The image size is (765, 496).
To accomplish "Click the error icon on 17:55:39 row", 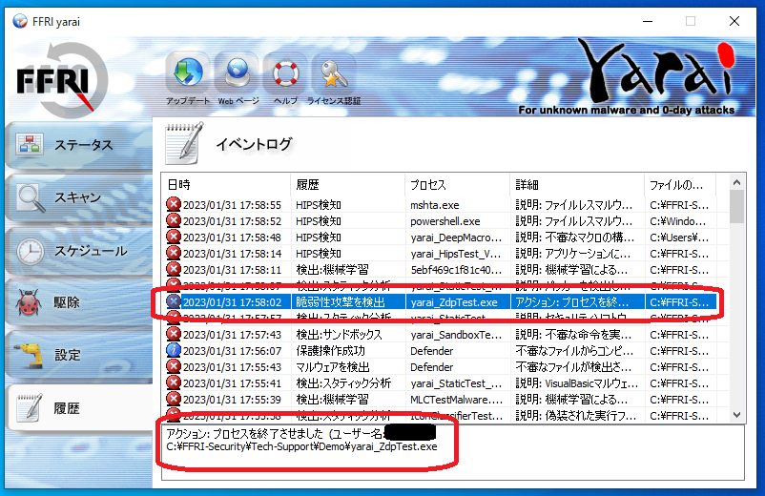I will pos(174,399).
